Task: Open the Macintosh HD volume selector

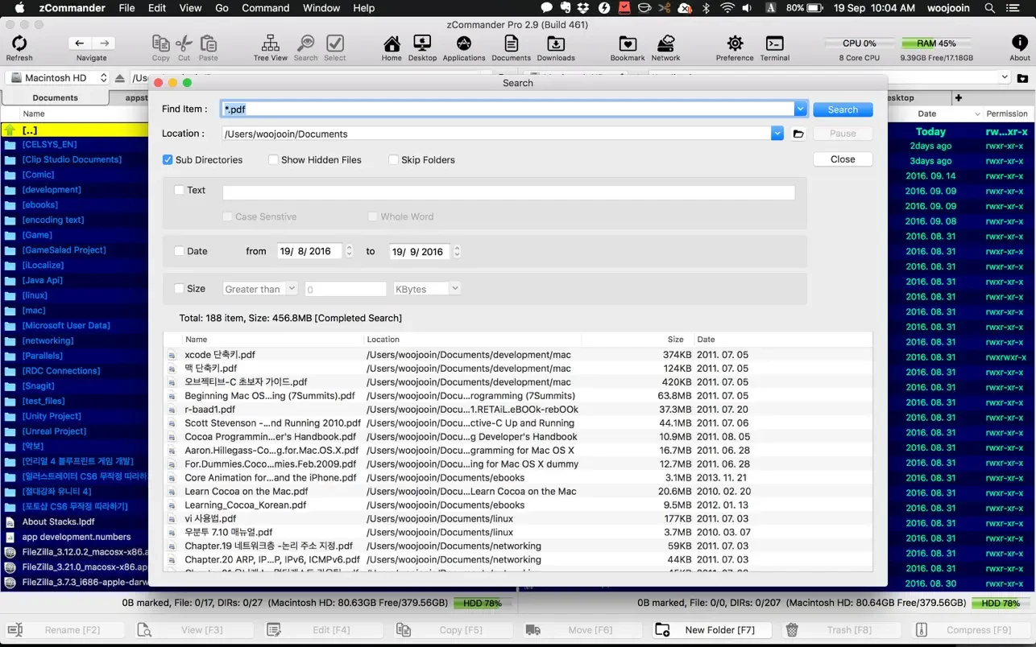Action: pyautogui.click(x=57, y=78)
